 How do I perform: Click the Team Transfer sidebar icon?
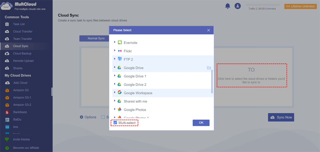(x=7, y=39)
